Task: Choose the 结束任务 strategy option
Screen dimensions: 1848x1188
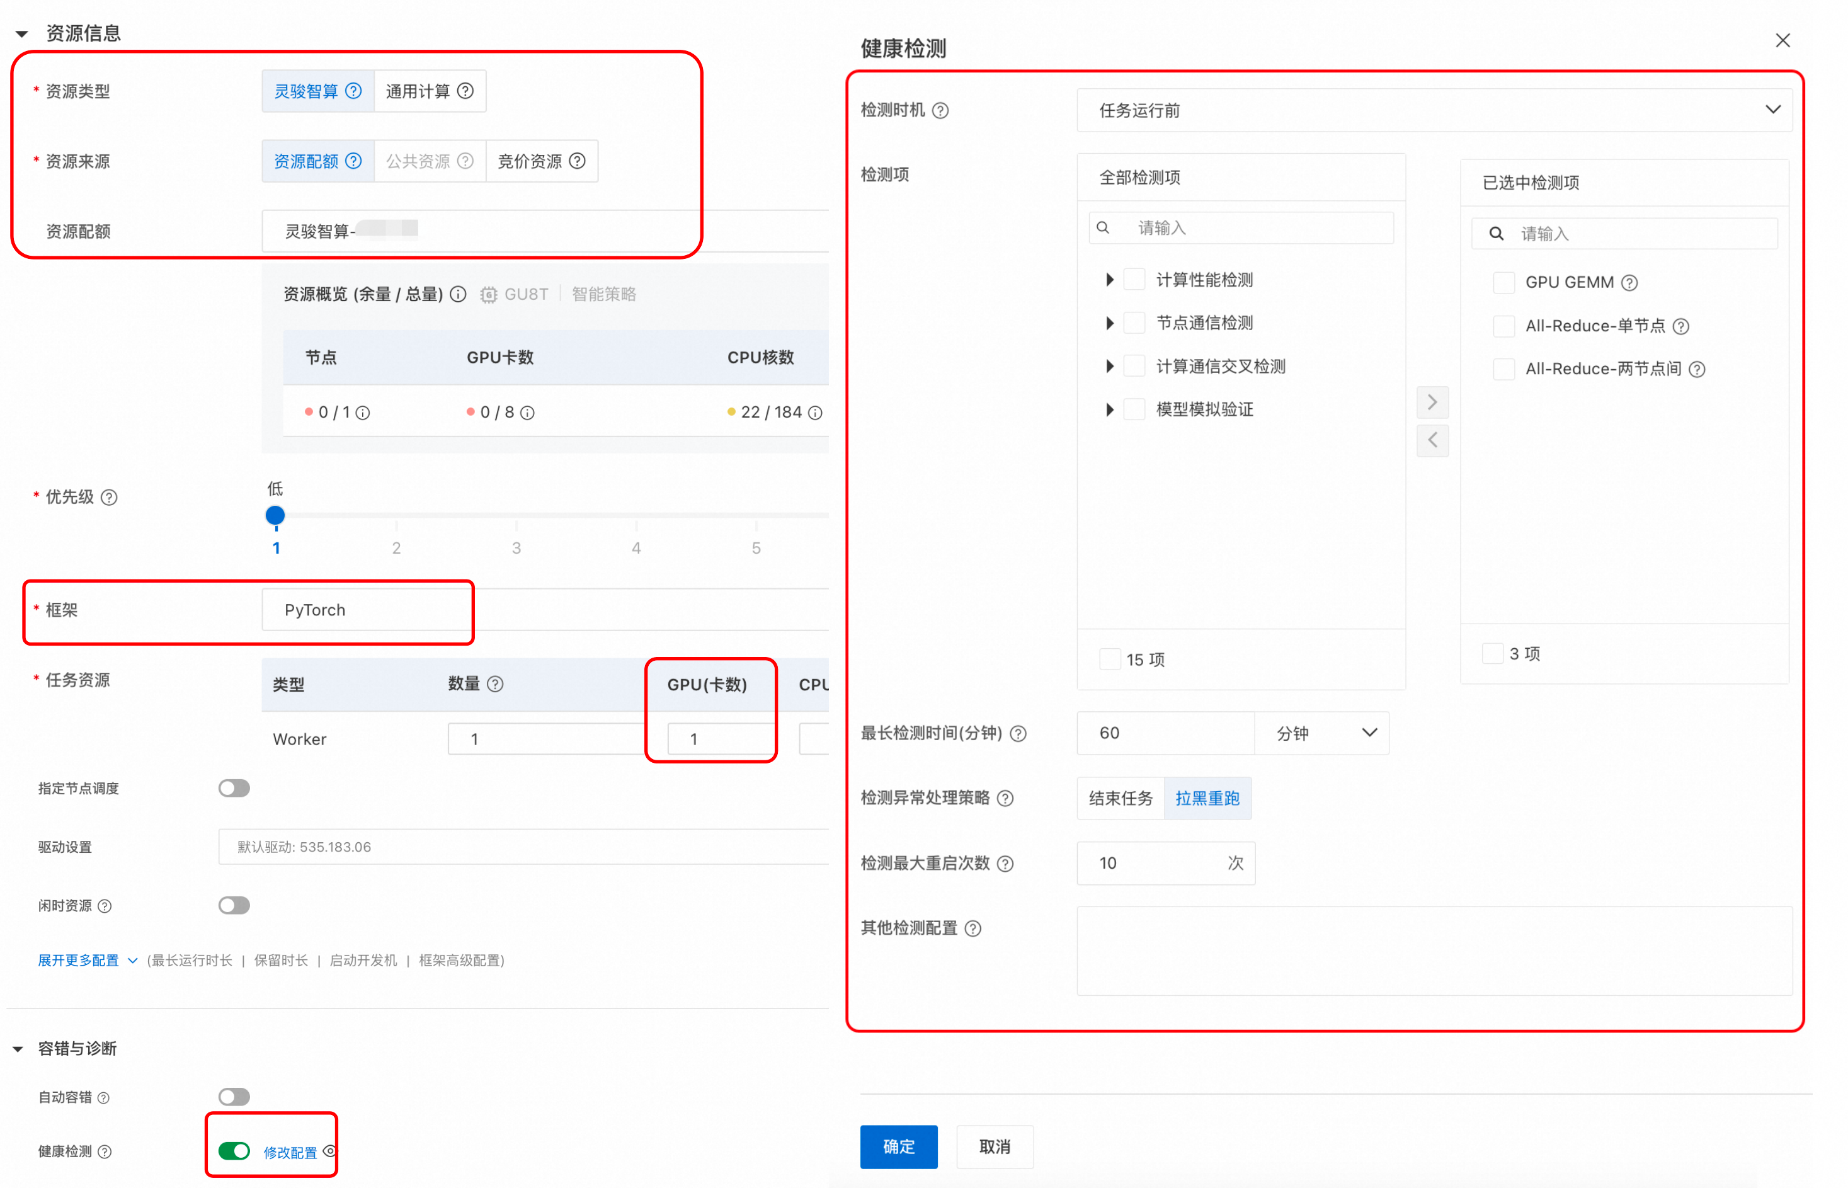Action: [1120, 799]
